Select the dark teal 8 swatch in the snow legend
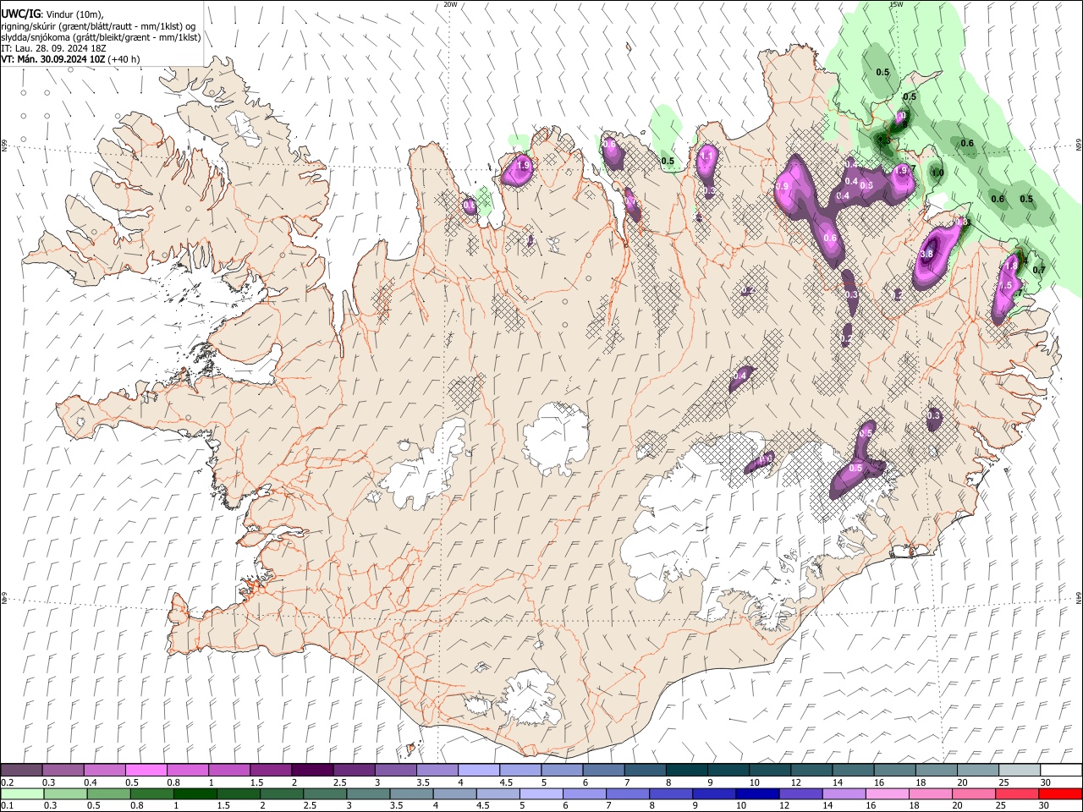The height and width of the screenshot is (812, 1083). pyautogui.click(x=686, y=770)
